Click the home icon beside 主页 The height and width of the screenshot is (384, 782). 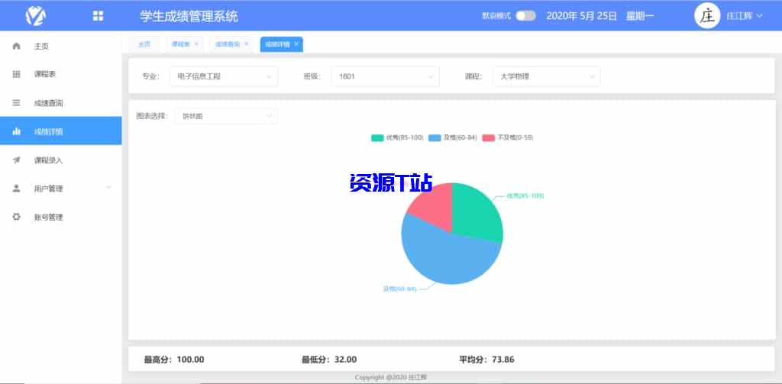[17, 46]
